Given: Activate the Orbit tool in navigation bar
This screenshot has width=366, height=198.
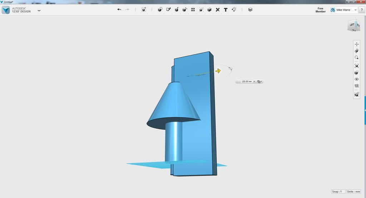Looking at the screenshot, I should pyautogui.click(x=356, y=51).
